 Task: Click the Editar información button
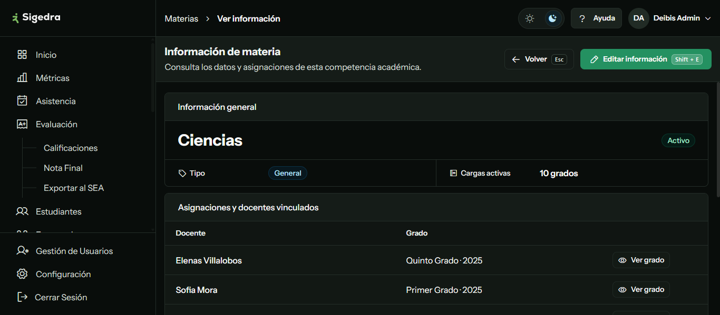[x=646, y=59]
